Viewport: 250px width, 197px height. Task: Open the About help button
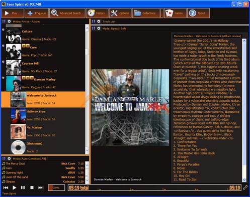pyautogui.click(x=198, y=13)
